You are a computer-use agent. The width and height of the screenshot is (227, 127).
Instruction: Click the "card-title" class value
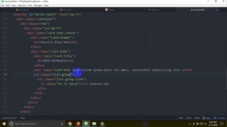[63, 56]
